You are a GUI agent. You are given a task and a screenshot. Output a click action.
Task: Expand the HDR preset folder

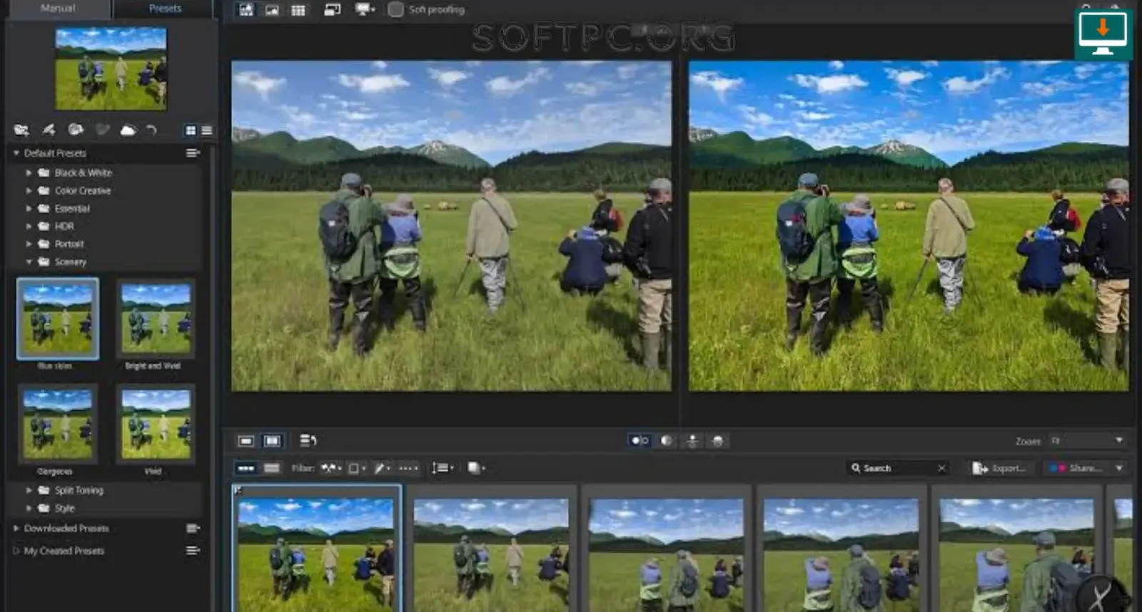pos(29,226)
